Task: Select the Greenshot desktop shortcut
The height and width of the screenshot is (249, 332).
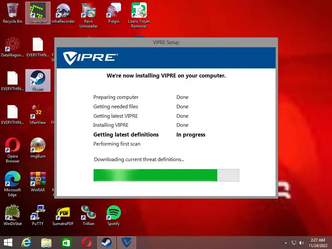Action: pyautogui.click(x=38, y=13)
